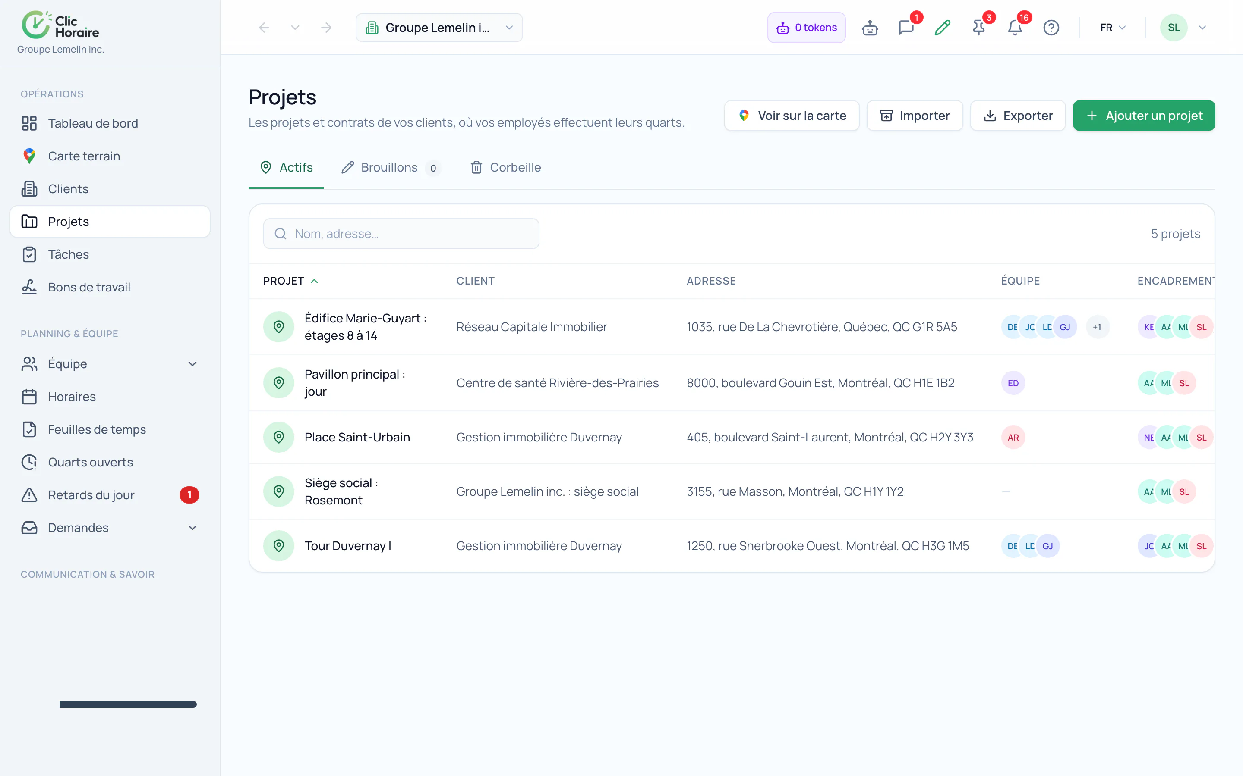The height and width of the screenshot is (776, 1243).
Task: Click the location pin for Siège social Rosemont
Action: click(279, 491)
